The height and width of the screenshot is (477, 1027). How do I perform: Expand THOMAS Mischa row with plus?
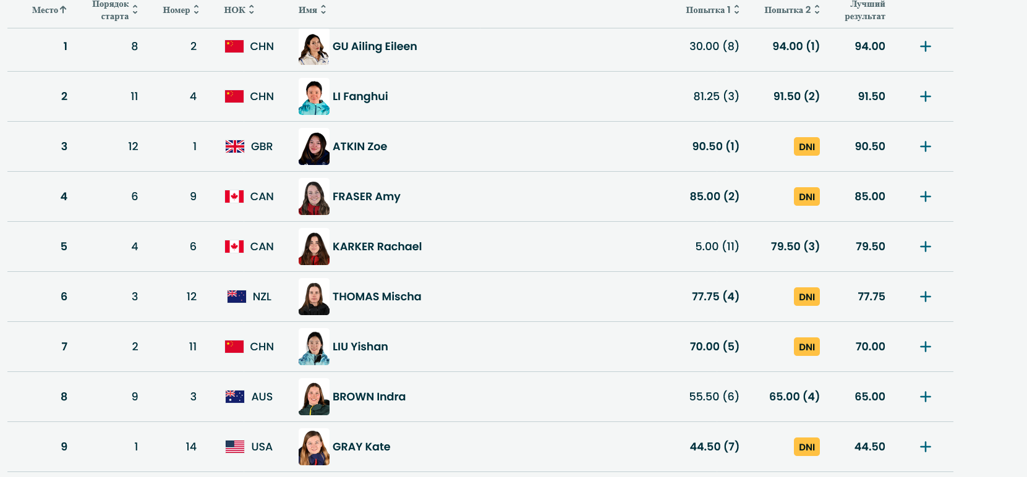coord(925,297)
